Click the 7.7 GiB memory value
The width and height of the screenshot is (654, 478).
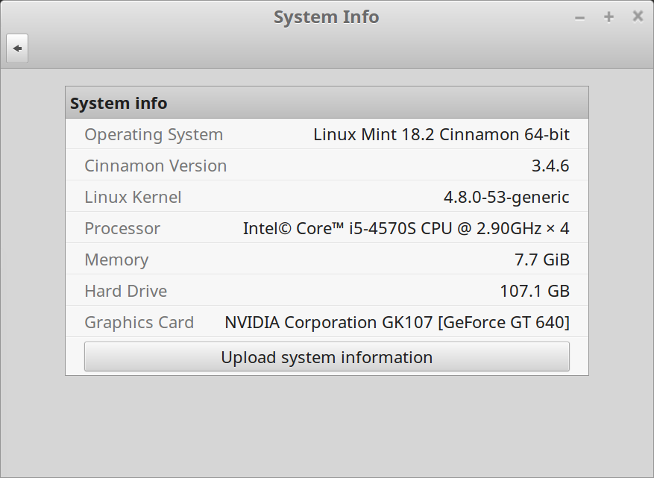point(541,260)
